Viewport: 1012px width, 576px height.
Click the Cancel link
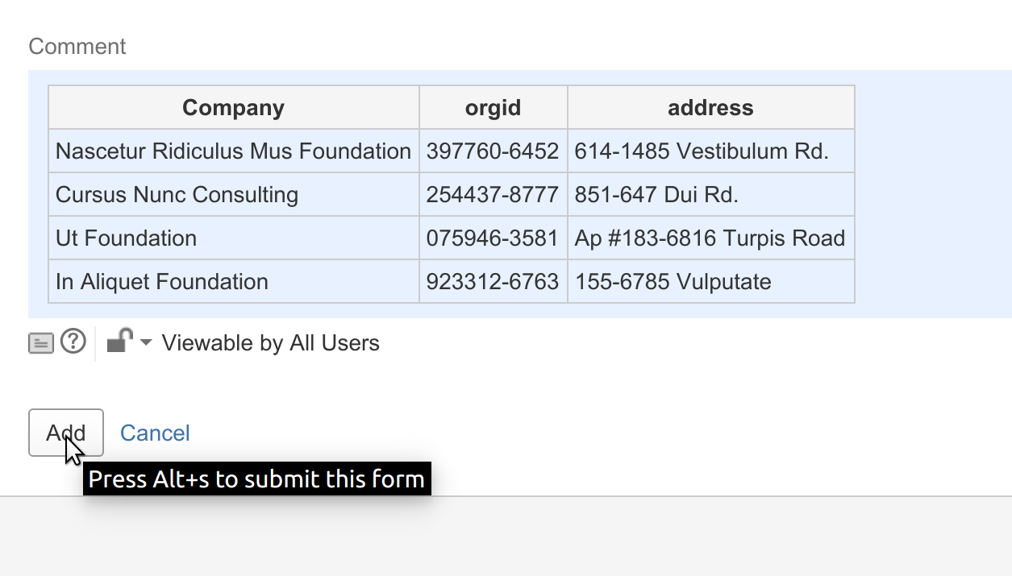click(x=155, y=433)
